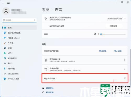Open 隐私和安全性 in the sidebar
Viewport: 131px width, 97px height.
[19, 74]
